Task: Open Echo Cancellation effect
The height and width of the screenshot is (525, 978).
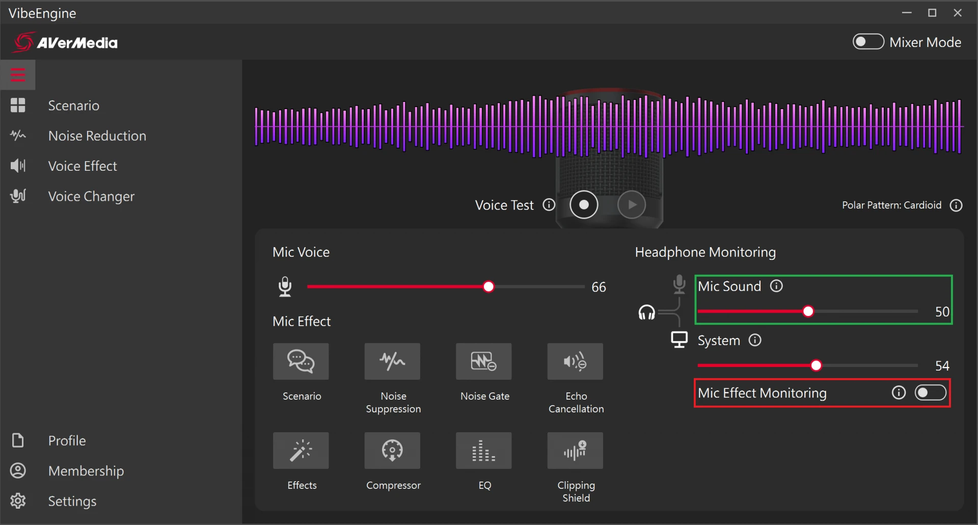Action: [575, 361]
